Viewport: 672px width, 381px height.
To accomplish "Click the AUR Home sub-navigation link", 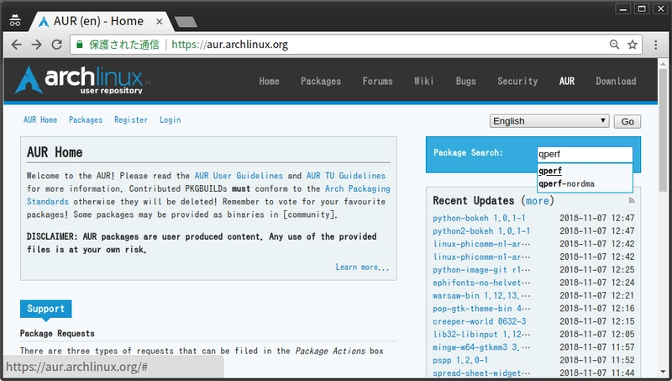I will point(40,119).
